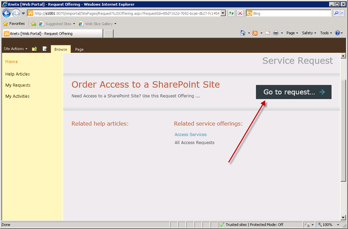Click in the Bing search box
The height and width of the screenshot is (229, 348).
pyautogui.click(x=291, y=13)
